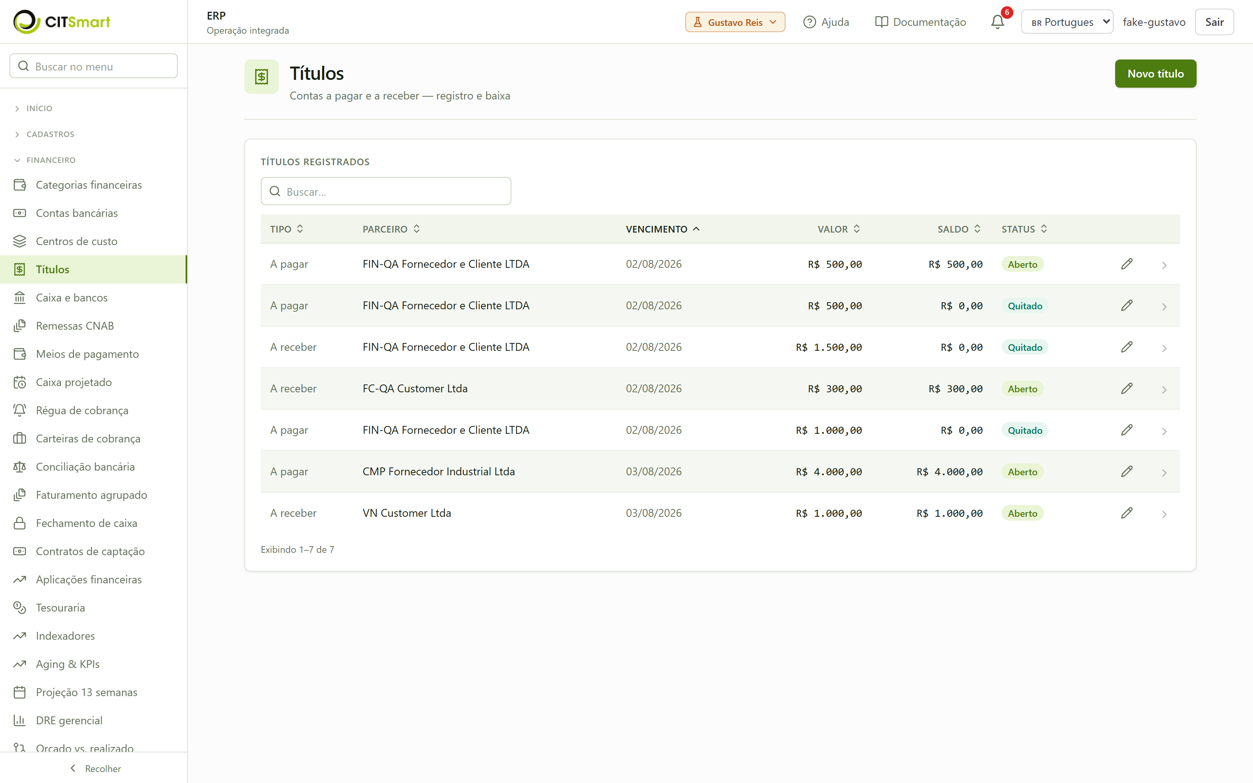Expand row details for CMP Fornecedor Industrial

click(x=1164, y=472)
